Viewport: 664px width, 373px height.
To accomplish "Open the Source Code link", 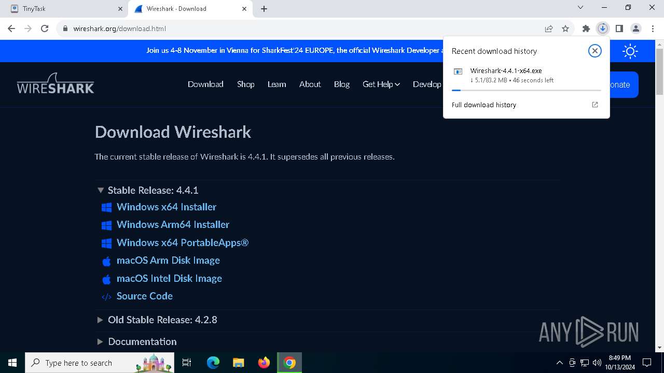I will pyautogui.click(x=145, y=296).
